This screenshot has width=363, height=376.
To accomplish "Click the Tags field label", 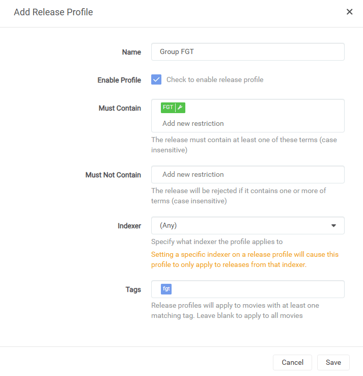I will [x=133, y=289].
